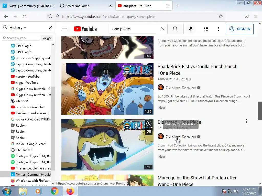Screen dimensions: 262x196
Task: Open The less people there are entry
Action: tap(31, 168)
